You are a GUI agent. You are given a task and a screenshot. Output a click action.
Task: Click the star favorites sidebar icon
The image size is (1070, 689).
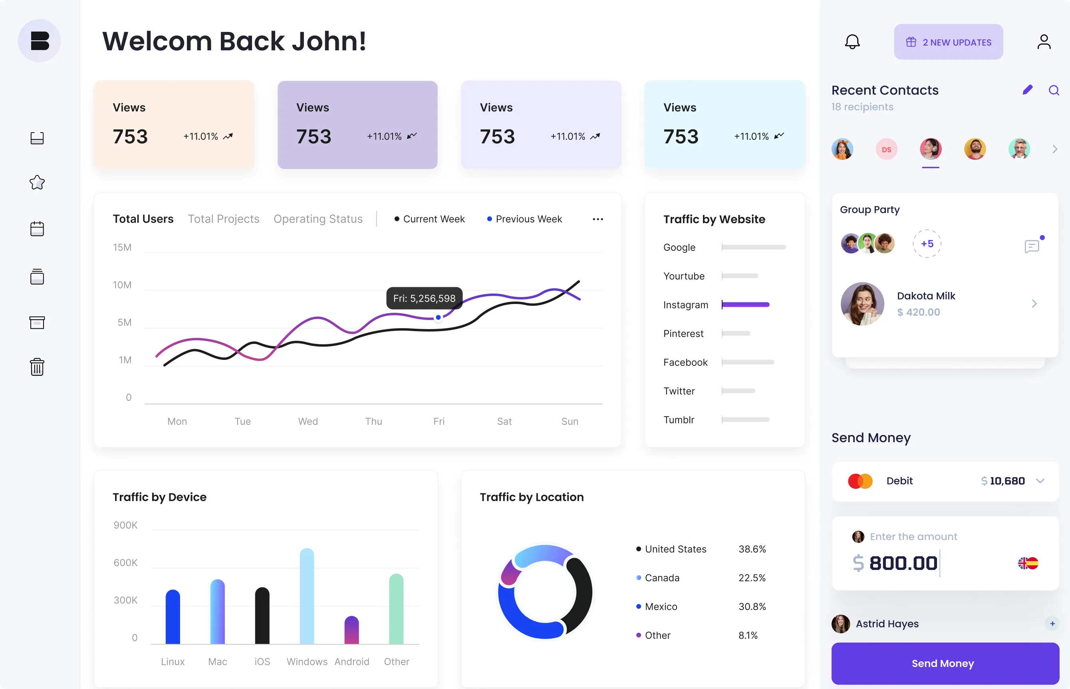click(37, 182)
